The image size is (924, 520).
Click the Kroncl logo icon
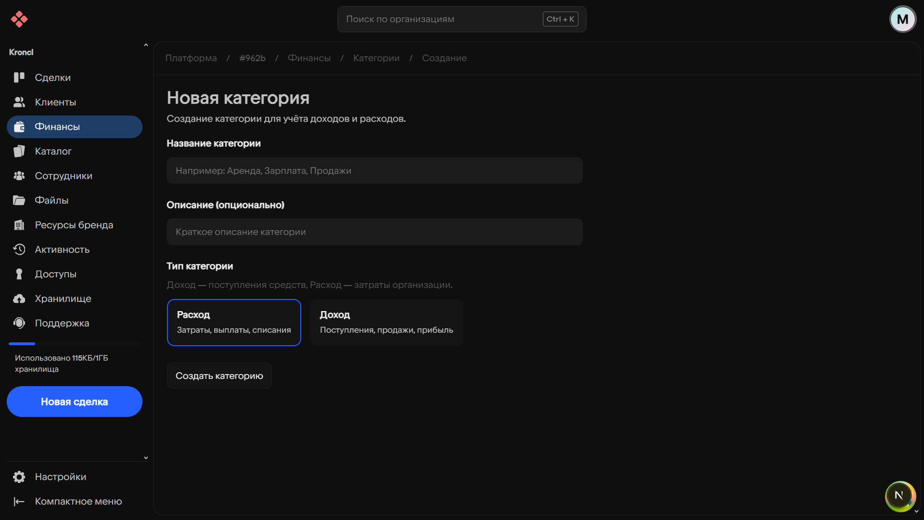tap(19, 19)
